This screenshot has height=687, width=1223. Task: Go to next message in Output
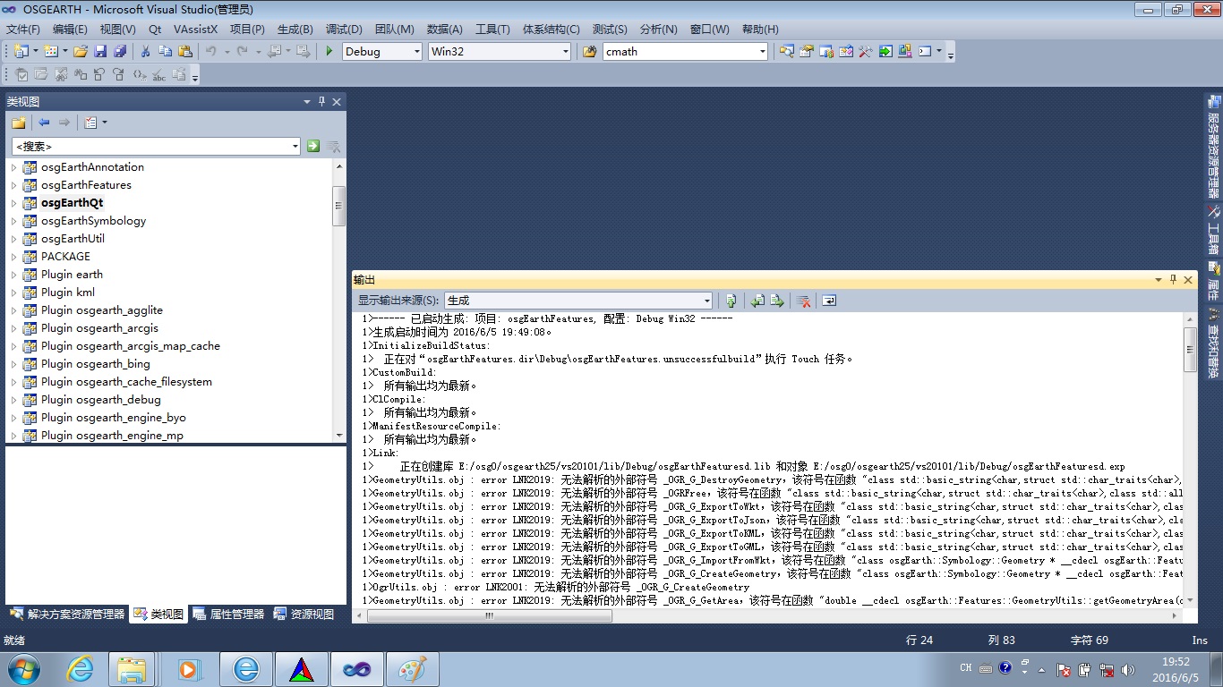click(x=777, y=301)
